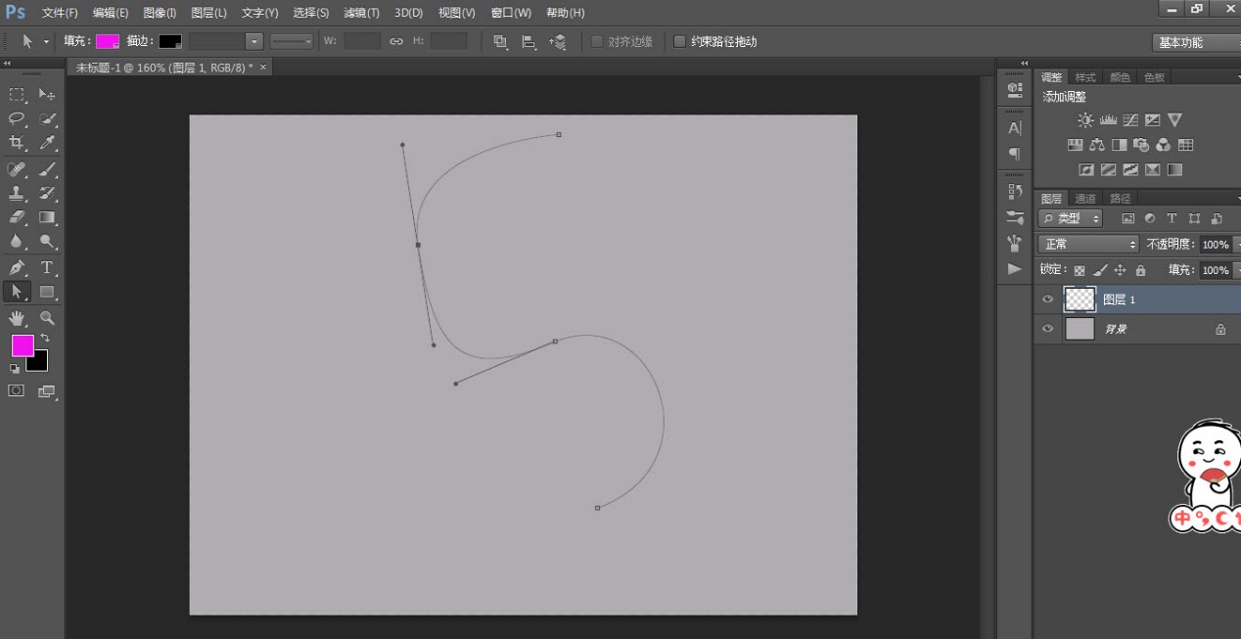This screenshot has width=1241, height=639.
Task: Toggle lock image pixels
Action: click(x=1100, y=270)
